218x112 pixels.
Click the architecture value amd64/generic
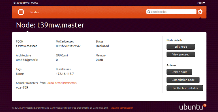[x=27, y=60]
